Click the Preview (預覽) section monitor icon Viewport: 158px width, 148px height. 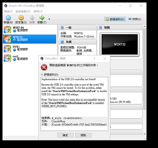[x=101, y=28]
